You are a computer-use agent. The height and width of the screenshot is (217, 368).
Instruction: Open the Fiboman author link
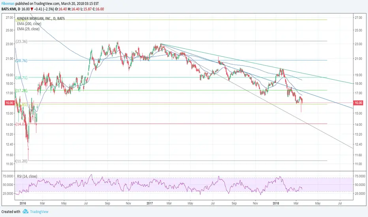8,4
